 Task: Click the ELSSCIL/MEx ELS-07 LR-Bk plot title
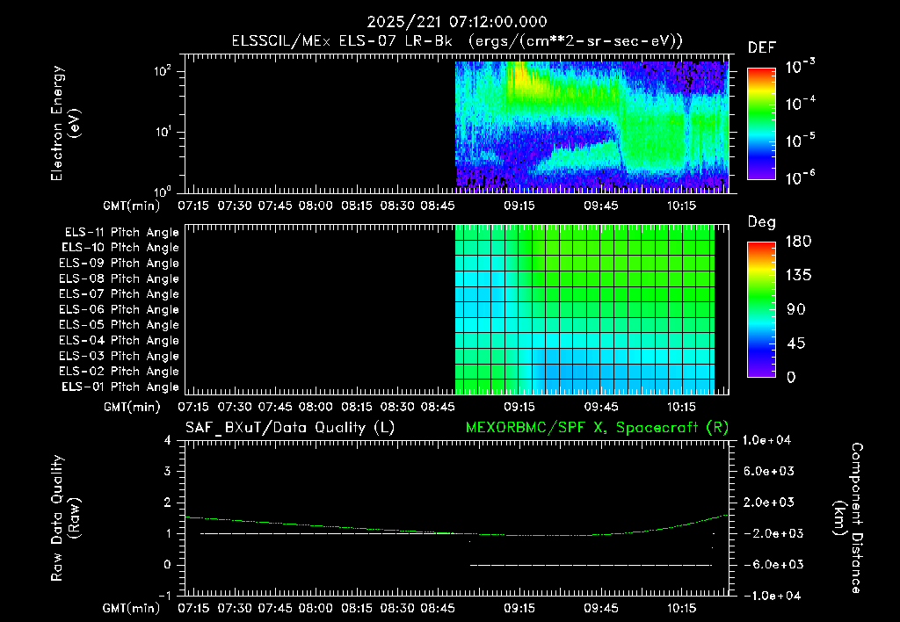[457, 40]
